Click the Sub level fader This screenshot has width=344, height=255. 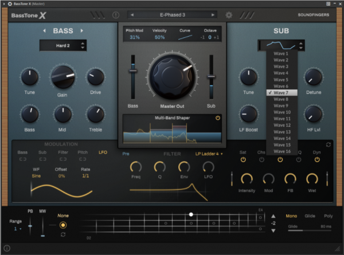pos(211,77)
